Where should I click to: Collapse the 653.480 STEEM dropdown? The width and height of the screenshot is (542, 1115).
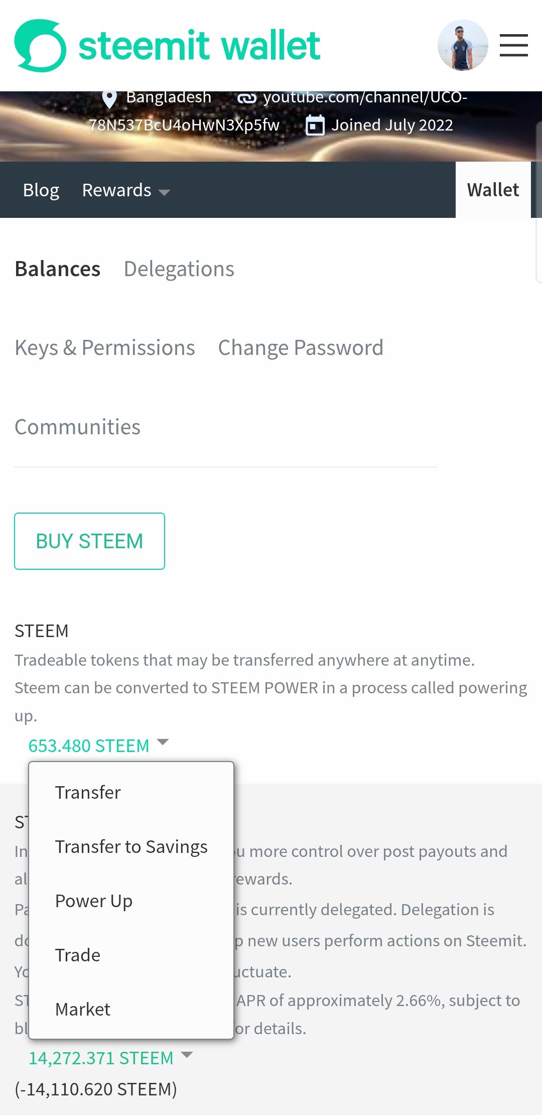coord(98,746)
